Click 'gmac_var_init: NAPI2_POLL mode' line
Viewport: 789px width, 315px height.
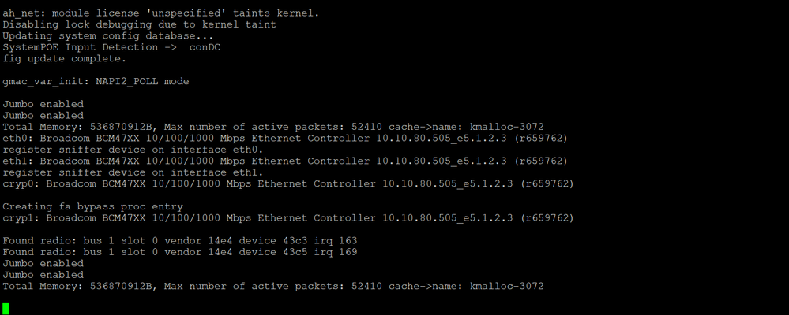coord(96,81)
